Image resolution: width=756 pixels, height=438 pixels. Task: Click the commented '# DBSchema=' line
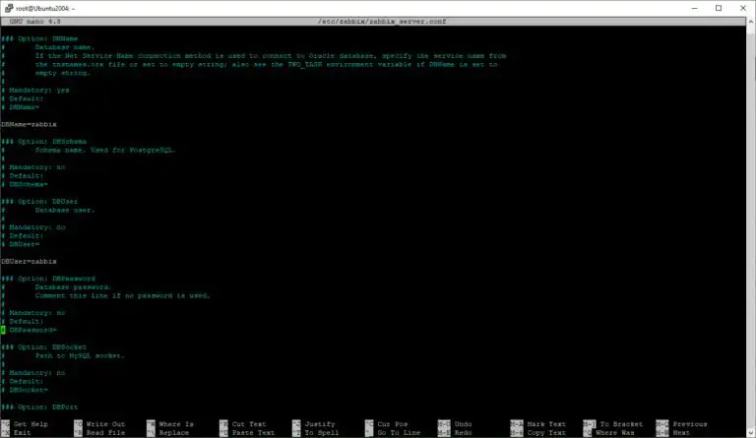coord(24,184)
